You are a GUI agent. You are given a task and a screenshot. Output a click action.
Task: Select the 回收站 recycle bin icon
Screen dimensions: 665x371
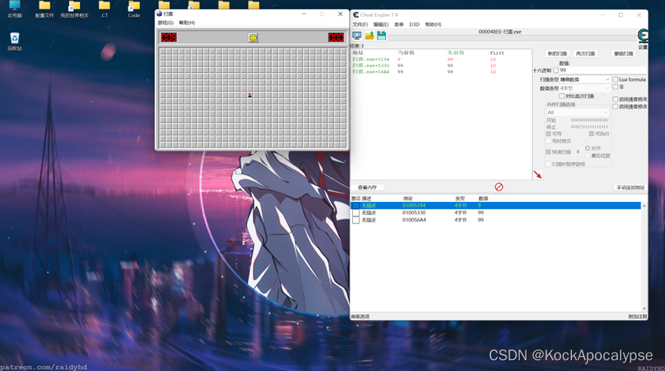click(15, 41)
